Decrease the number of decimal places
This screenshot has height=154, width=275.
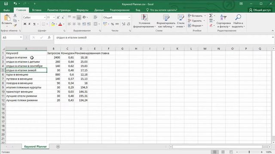pyautogui.click(x=128, y=24)
